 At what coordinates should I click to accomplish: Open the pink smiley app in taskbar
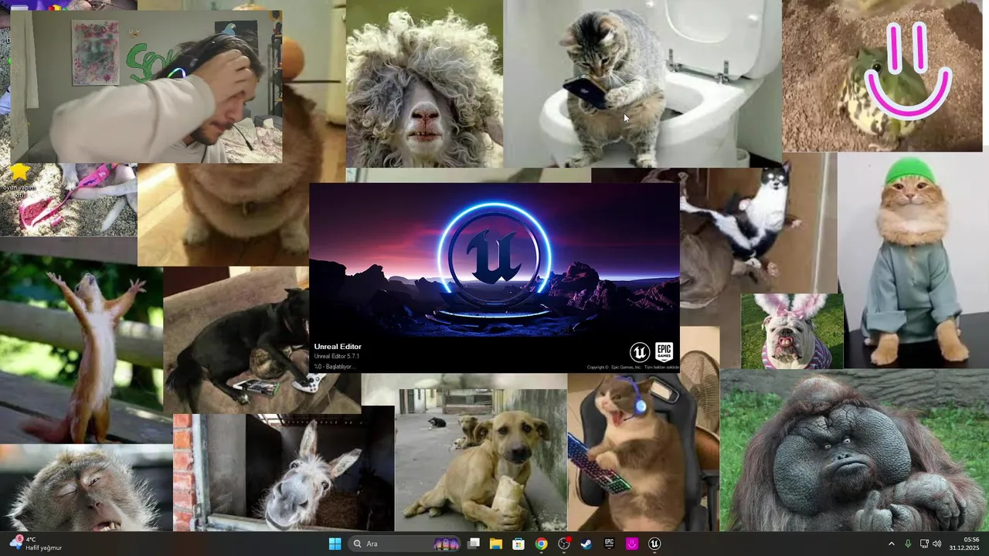pyautogui.click(x=632, y=544)
